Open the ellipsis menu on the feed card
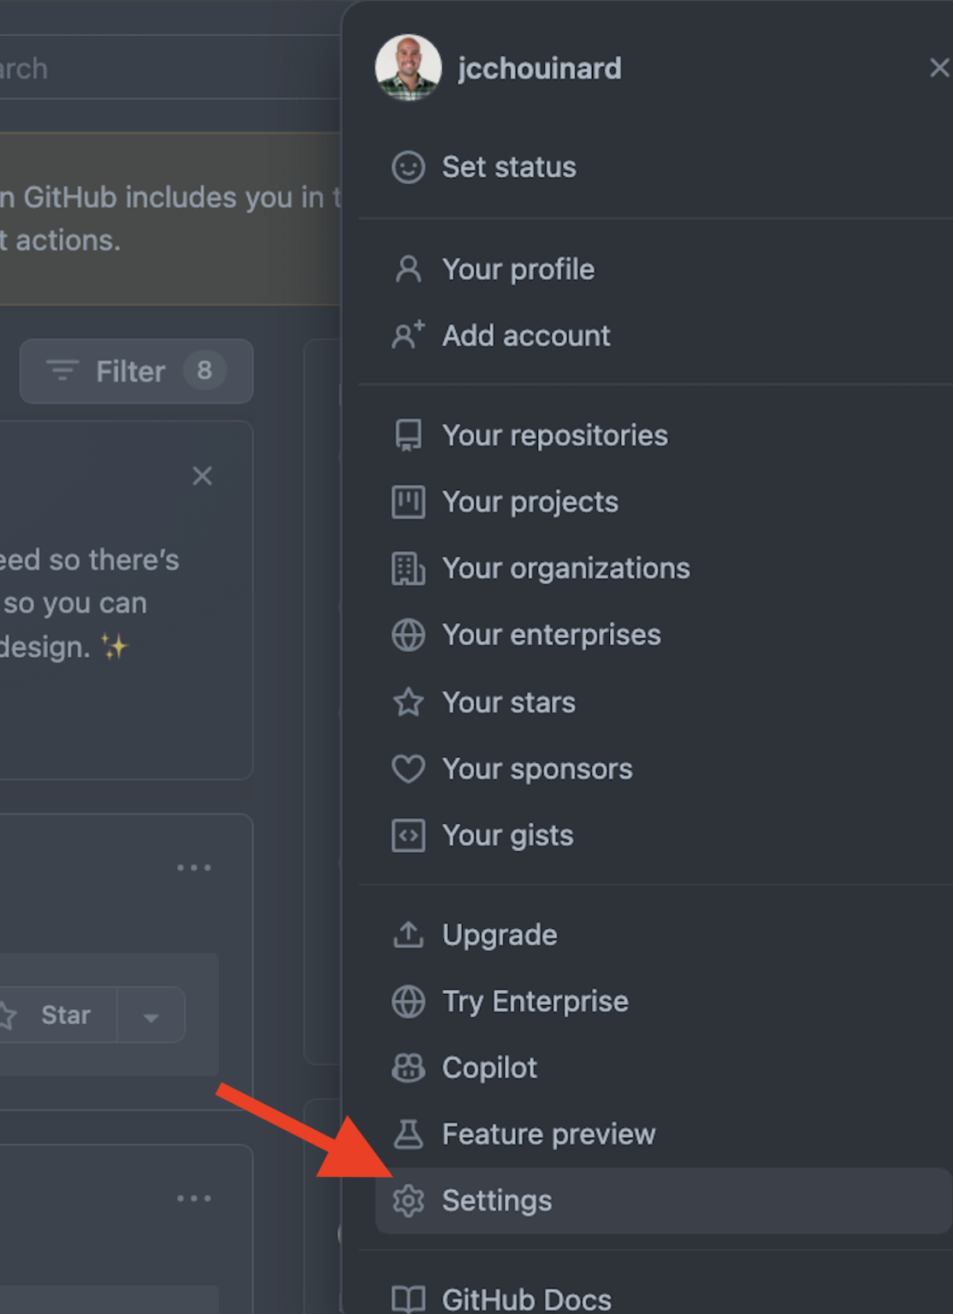Image resolution: width=953 pixels, height=1314 pixels. 194,867
